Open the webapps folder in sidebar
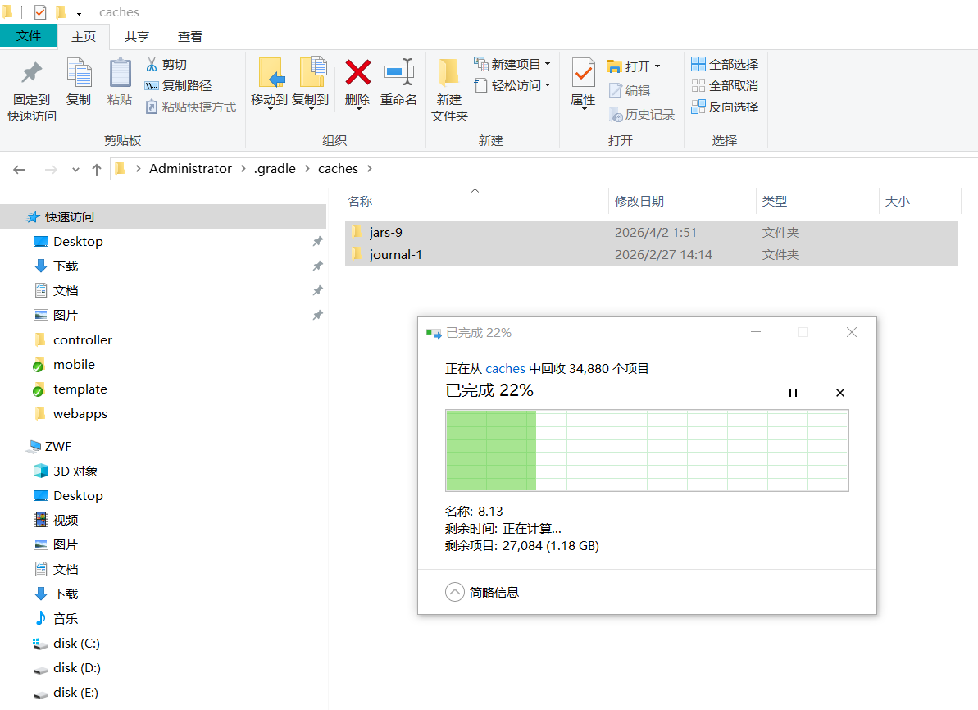 click(80, 414)
